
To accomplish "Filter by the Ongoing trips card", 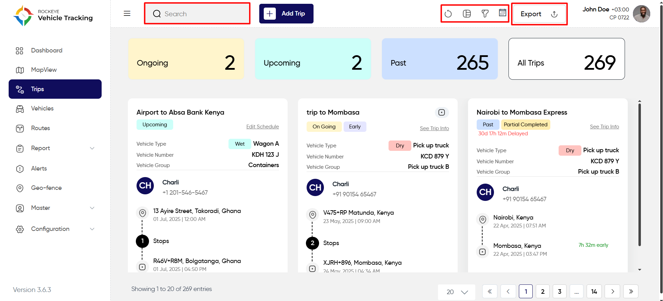I will click(x=186, y=59).
